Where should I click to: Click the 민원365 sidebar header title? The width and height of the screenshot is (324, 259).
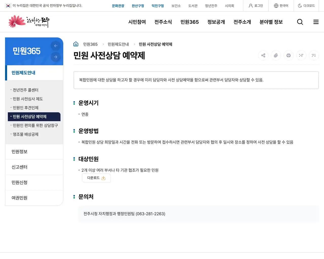tap(27, 51)
